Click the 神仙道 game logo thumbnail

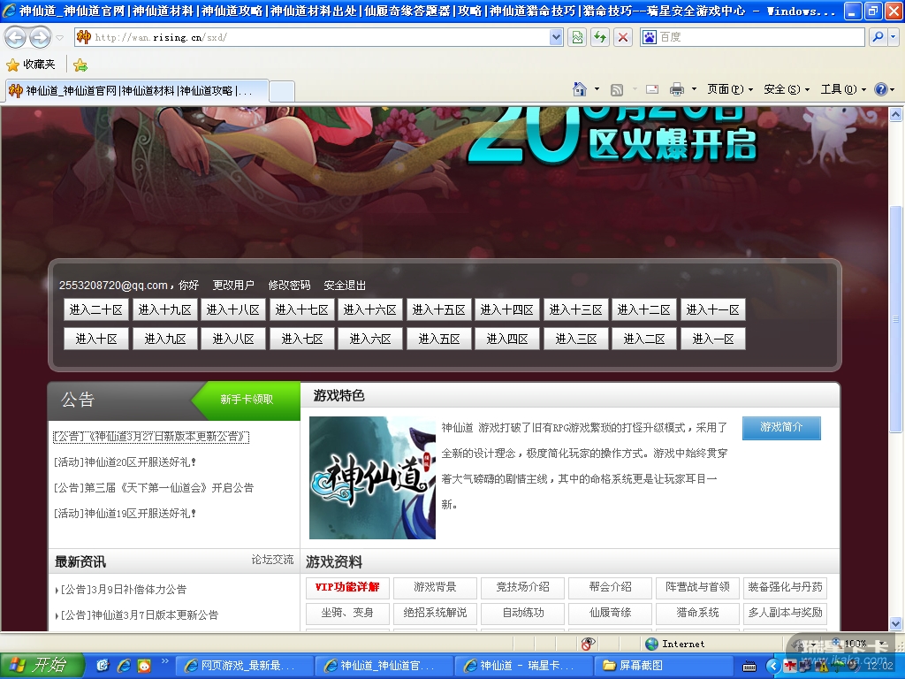pyautogui.click(x=372, y=477)
